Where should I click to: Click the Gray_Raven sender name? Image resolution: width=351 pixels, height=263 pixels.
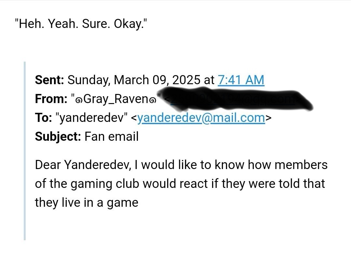pyautogui.click(x=116, y=99)
